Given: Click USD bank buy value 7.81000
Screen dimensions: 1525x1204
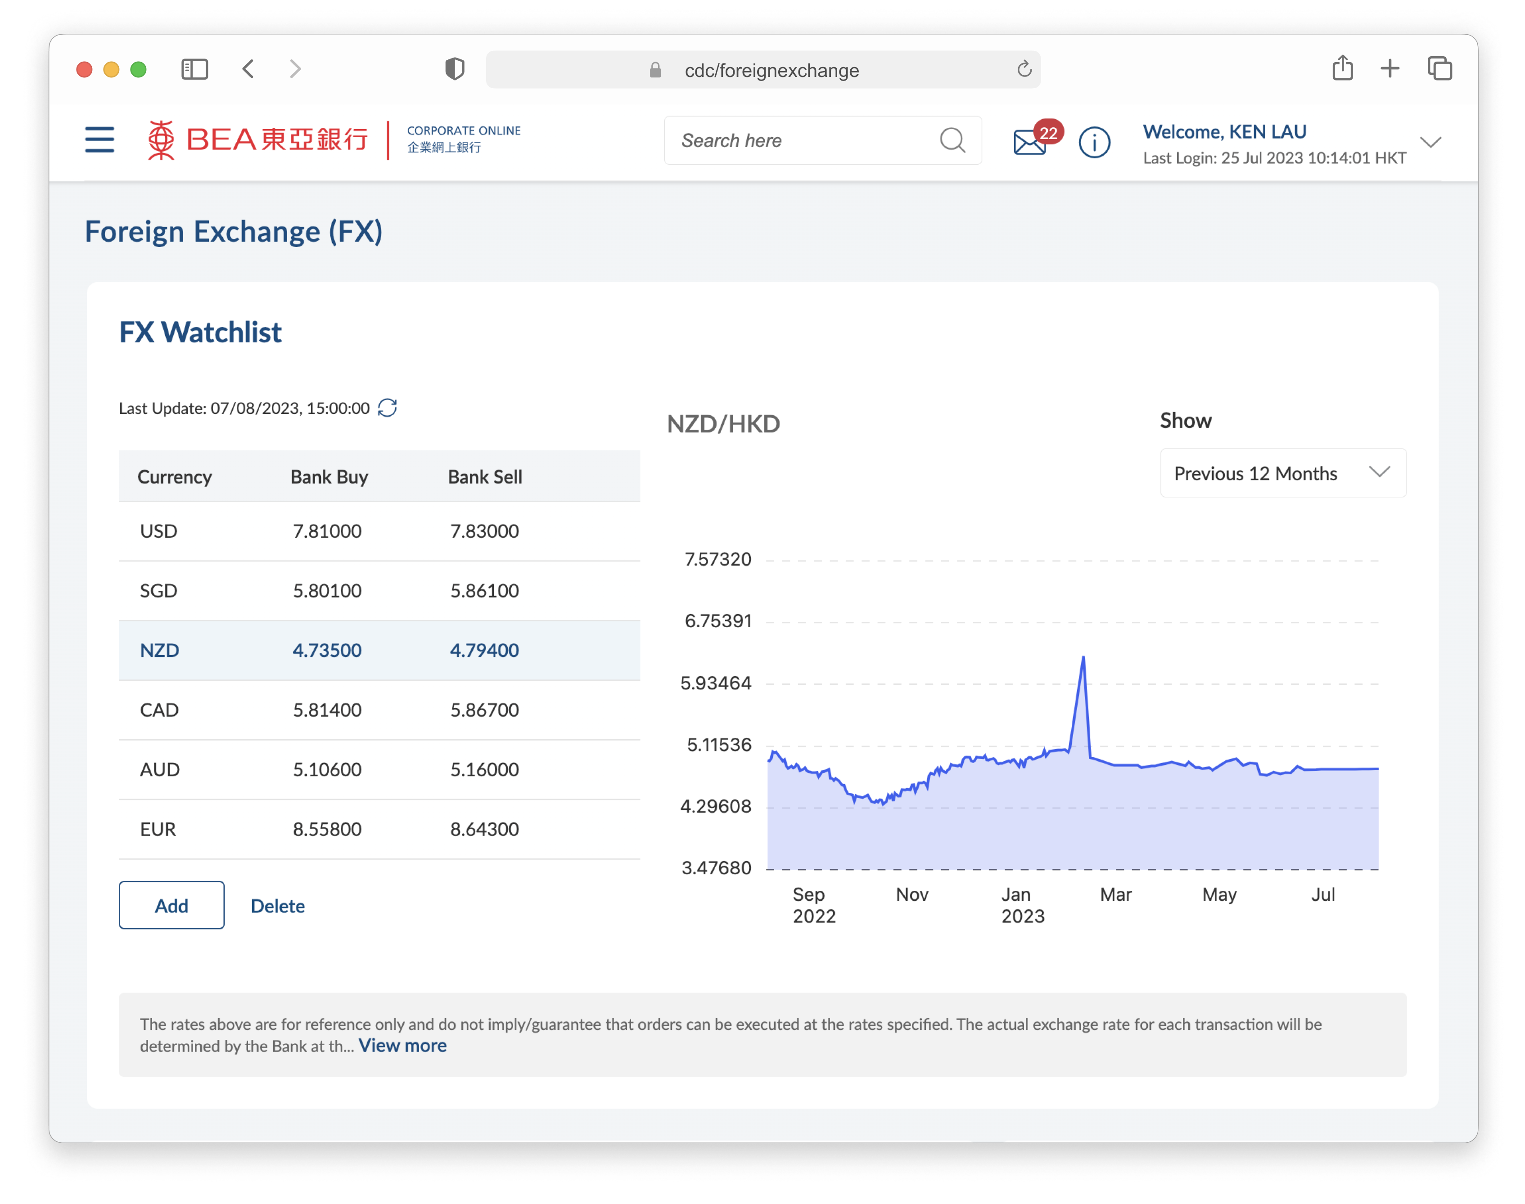Looking at the screenshot, I should [x=327, y=531].
